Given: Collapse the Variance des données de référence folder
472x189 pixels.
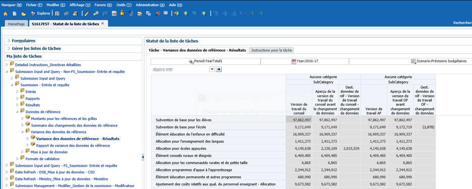Looking at the screenshot, I should click(x=23, y=132).
